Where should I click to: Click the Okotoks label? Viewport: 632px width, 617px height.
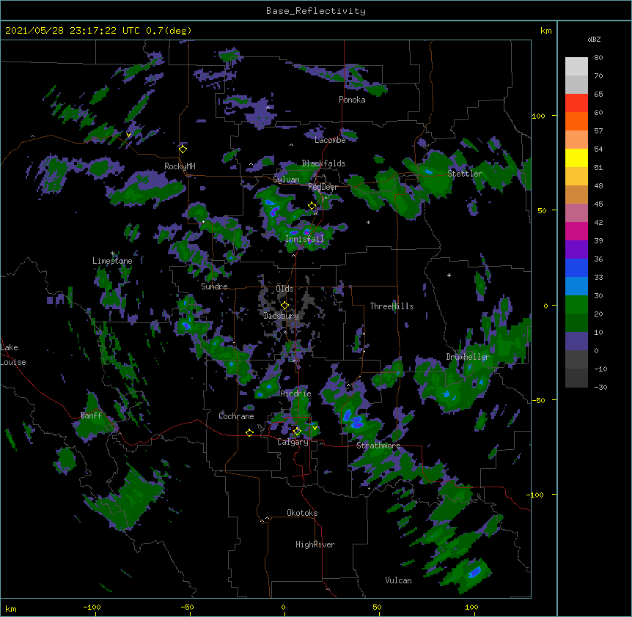(x=302, y=513)
